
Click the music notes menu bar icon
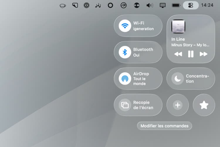(x=98, y=5)
